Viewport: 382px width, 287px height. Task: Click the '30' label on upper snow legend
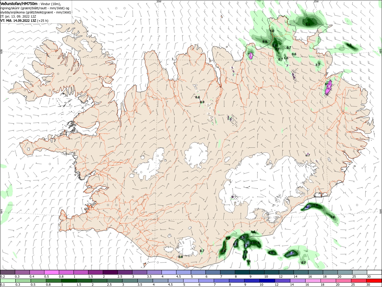click(369, 277)
